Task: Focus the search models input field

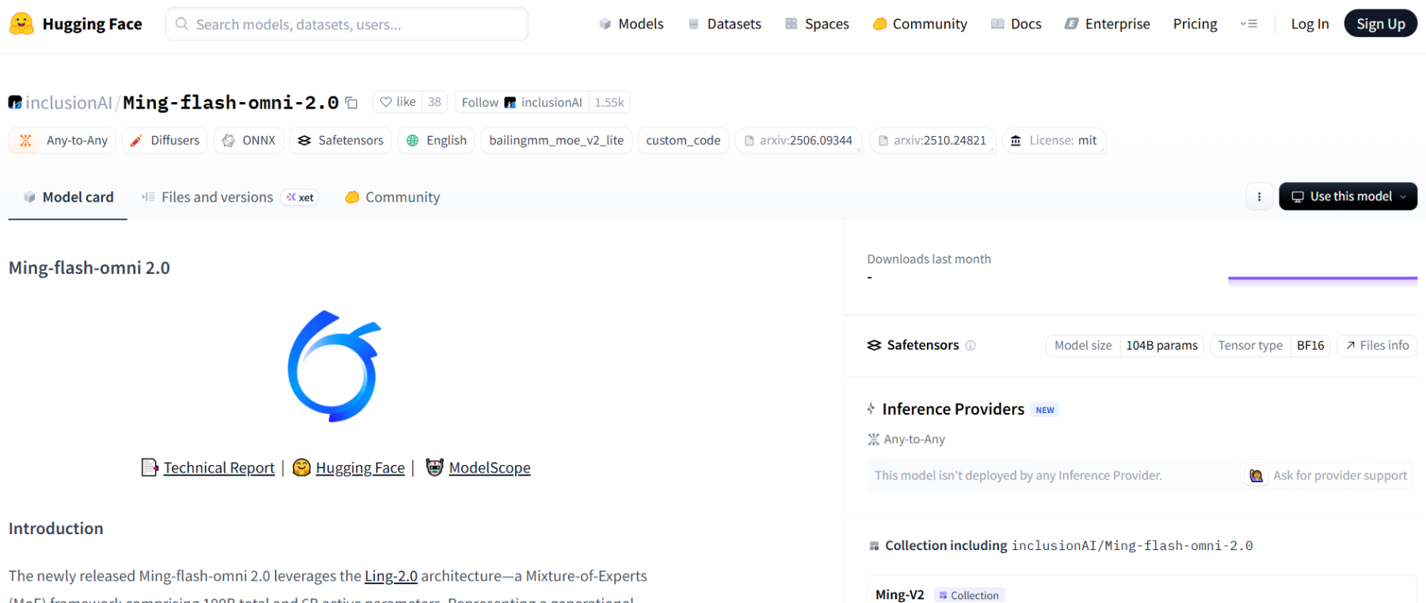Action: point(346,24)
